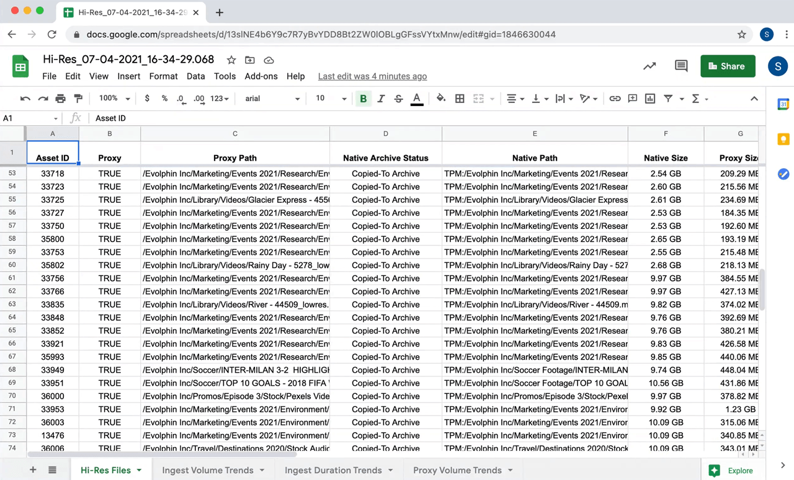
Task: Open the File menu
Action: 49,76
